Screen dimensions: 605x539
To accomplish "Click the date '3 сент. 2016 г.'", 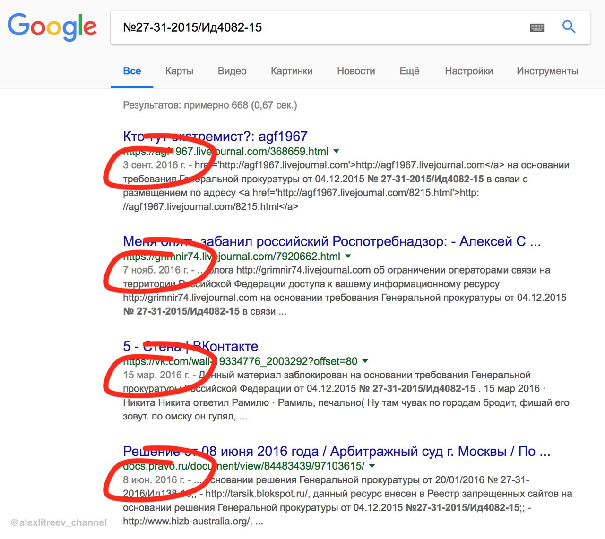I will click(x=154, y=165).
